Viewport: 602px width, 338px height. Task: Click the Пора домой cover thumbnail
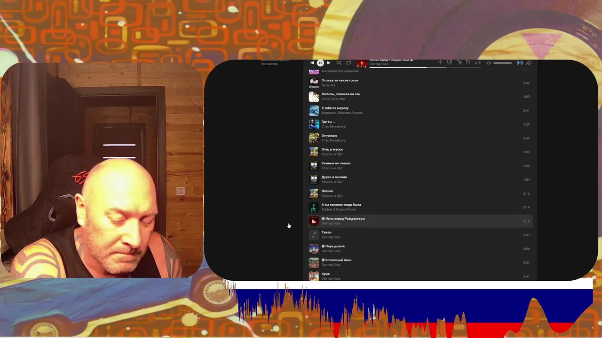click(x=314, y=249)
